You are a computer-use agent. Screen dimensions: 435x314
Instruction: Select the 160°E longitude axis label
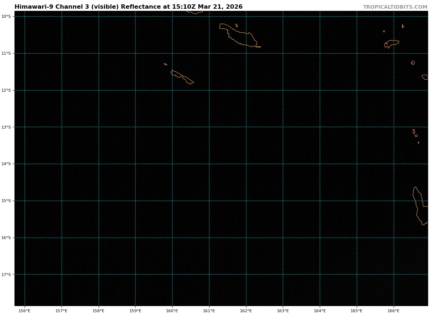[x=172, y=311]
